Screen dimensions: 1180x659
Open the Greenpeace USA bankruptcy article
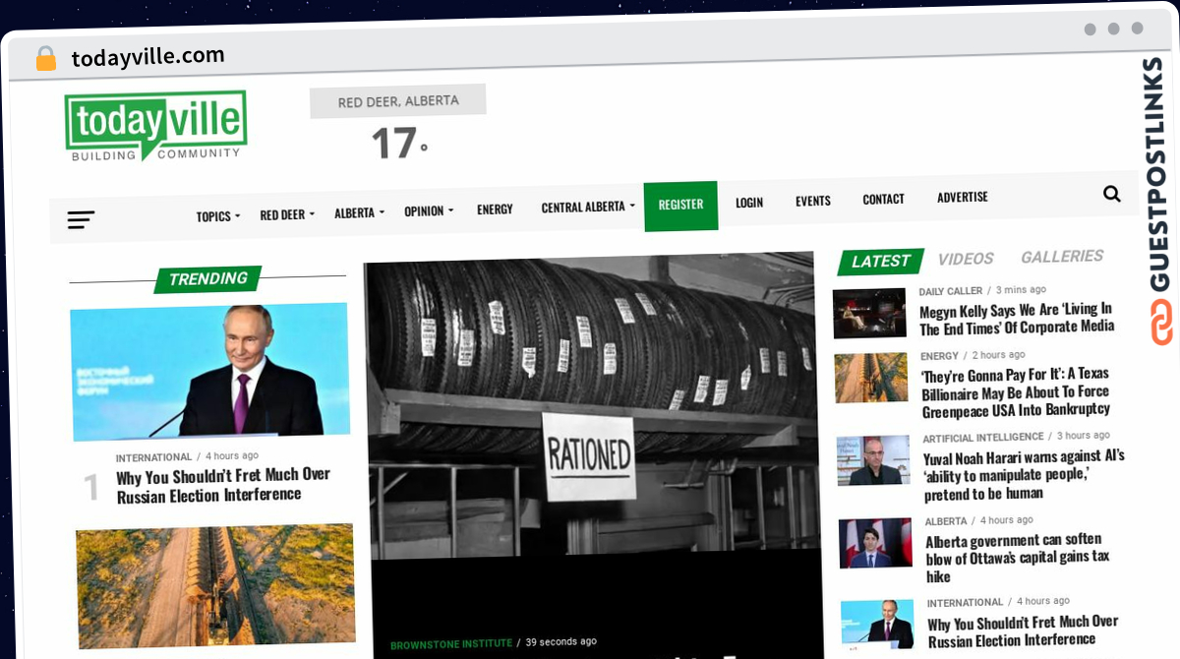point(1016,391)
